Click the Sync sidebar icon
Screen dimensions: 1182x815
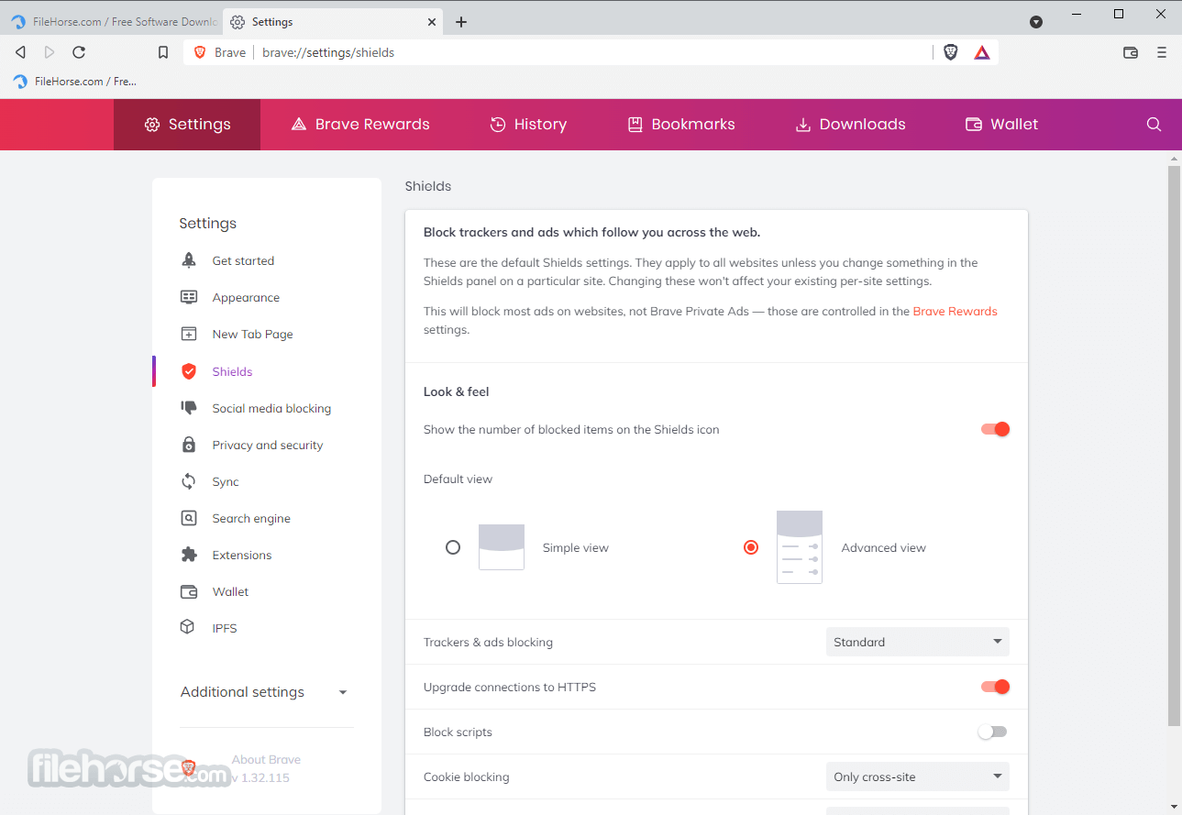(x=189, y=481)
